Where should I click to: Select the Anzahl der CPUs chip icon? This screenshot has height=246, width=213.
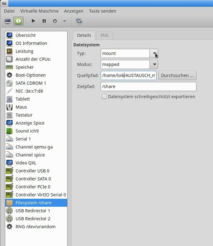pos(10,59)
